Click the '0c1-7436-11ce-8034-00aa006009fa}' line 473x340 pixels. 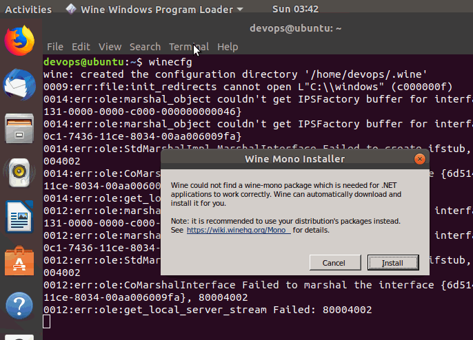click(x=142, y=136)
